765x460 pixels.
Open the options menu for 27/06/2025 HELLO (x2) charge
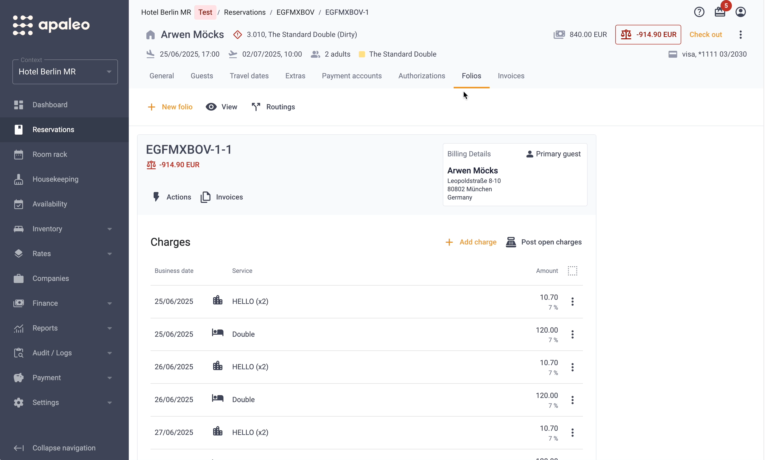pos(572,432)
